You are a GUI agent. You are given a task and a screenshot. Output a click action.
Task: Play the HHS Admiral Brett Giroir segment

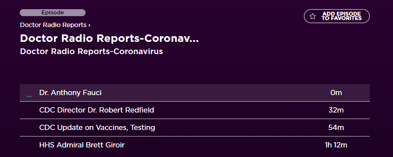[x=82, y=145]
